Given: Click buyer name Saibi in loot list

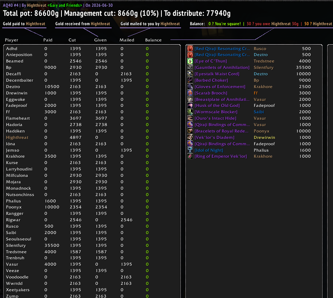Looking at the screenshot, I should (x=259, y=112).
